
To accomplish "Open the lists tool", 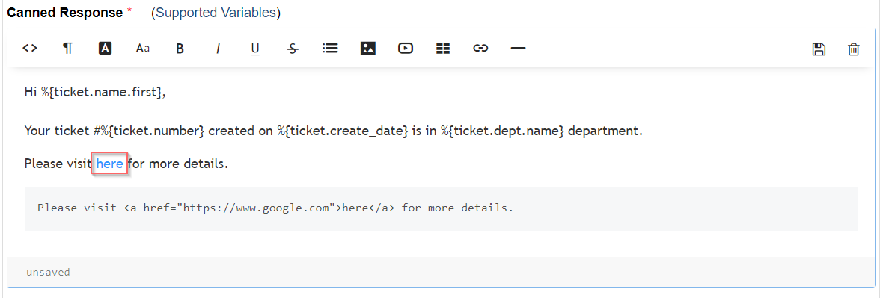I will 330,49.
